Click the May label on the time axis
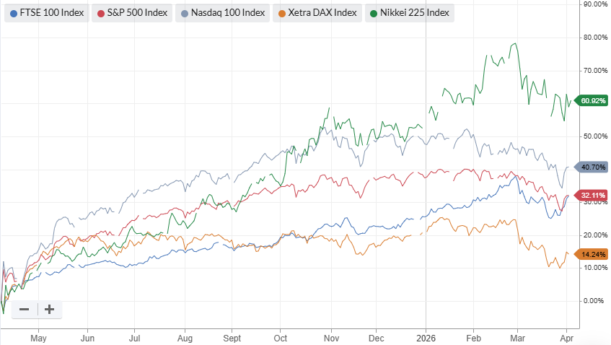611x345 pixels. click(x=38, y=337)
